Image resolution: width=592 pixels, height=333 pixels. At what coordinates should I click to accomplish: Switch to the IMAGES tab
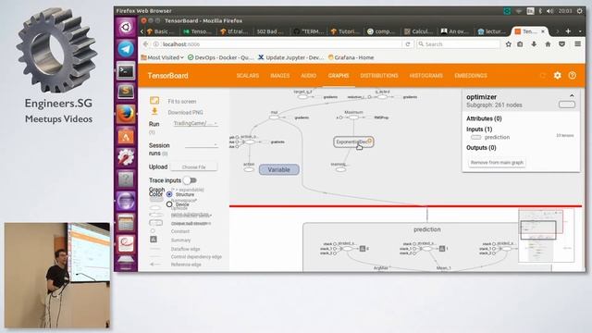coord(279,76)
